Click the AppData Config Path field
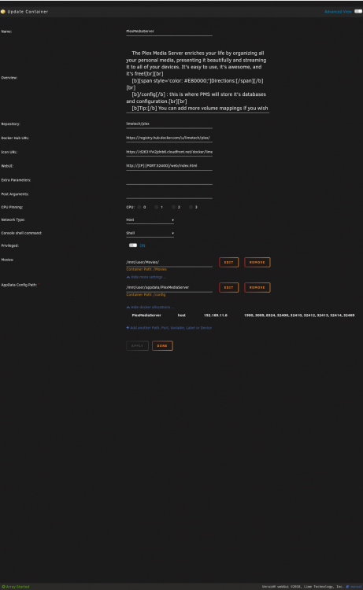 (169, 287)
